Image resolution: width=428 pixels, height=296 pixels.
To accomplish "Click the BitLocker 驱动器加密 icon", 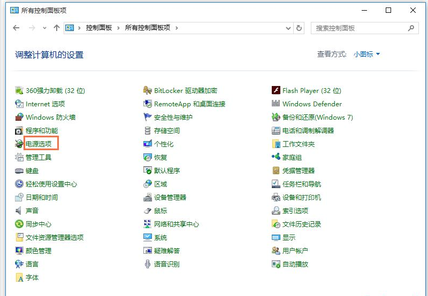I will tap(148, 91).
